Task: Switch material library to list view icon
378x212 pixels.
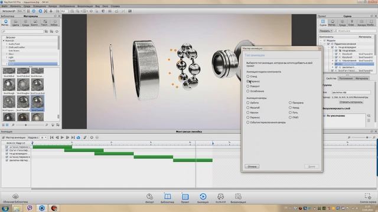Action: [4, 125]
